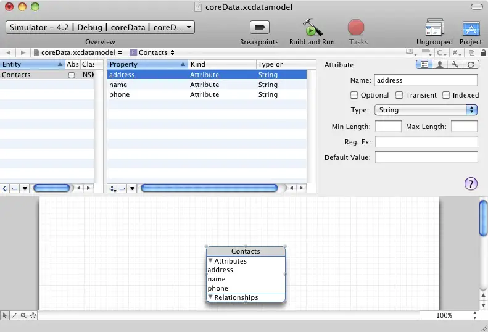Show the Configurations wrench pane
This screenshot has width=488, height=332.
[455, 64]
